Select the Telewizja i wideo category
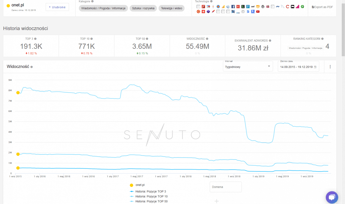Viewport: 345px width, 204px height. pos(171,8)
